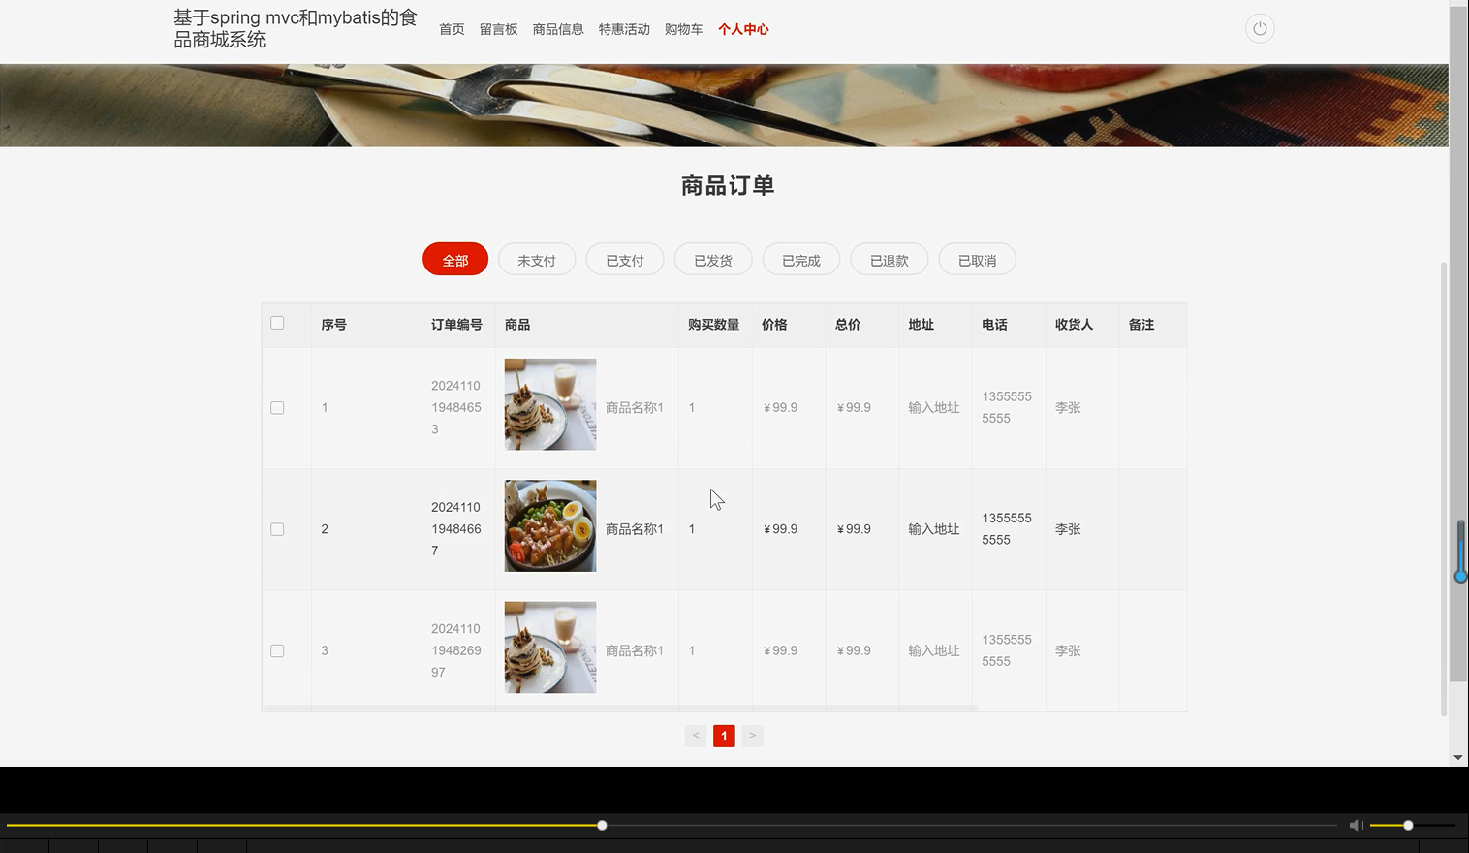Filter orders by 已退款 status

(889, 259)
